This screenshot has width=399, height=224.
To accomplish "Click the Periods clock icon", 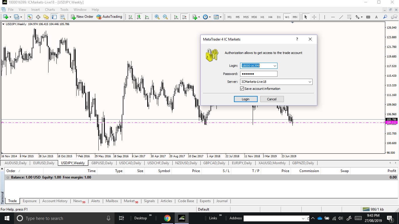I will (205, 17).
